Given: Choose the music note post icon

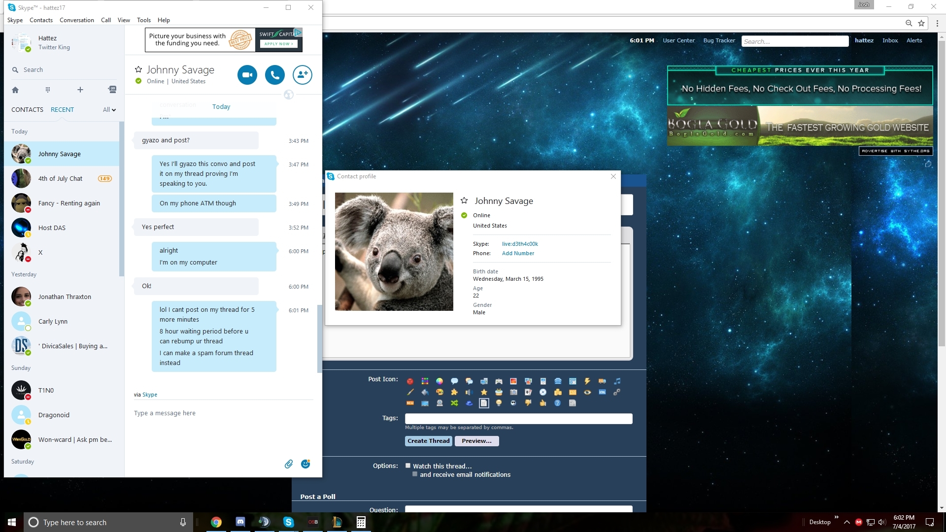Looking at the screenshot, I should [x=617, y=381].
